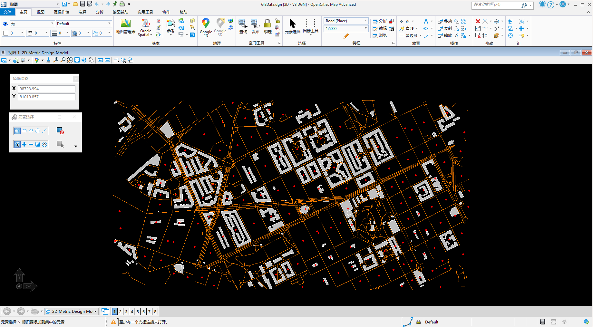Switch to the 视图 ribbon tab

point(41,12)
